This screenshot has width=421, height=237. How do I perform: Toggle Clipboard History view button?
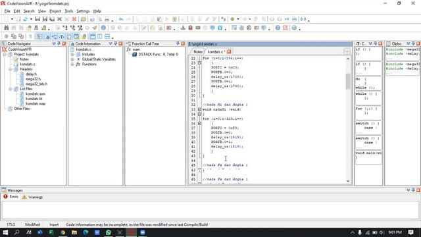(x=69, y=37)
